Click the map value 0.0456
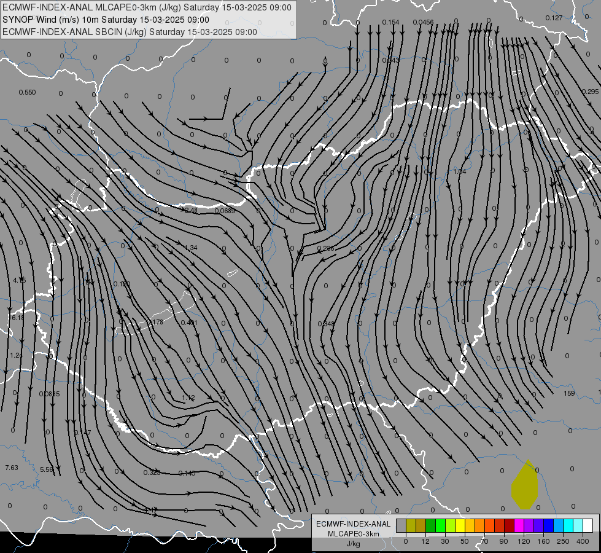The image size is (601, 553). [423, 22]
